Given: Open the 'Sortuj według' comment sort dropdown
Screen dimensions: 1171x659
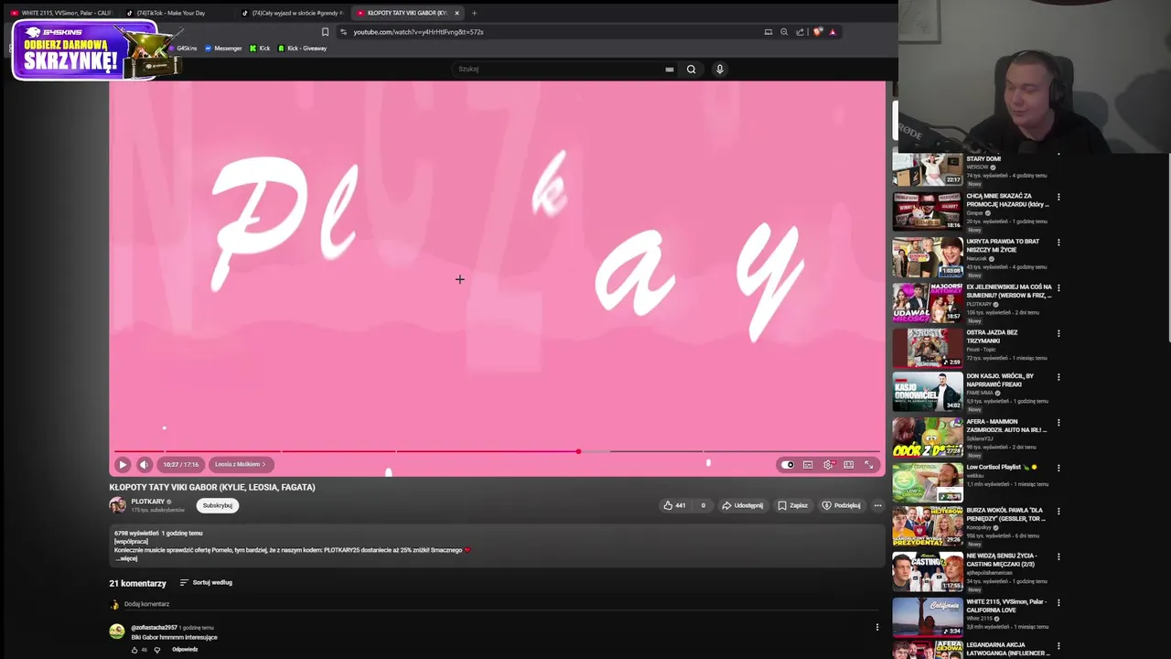Looking at the screenshot, I should click(206, 582).
